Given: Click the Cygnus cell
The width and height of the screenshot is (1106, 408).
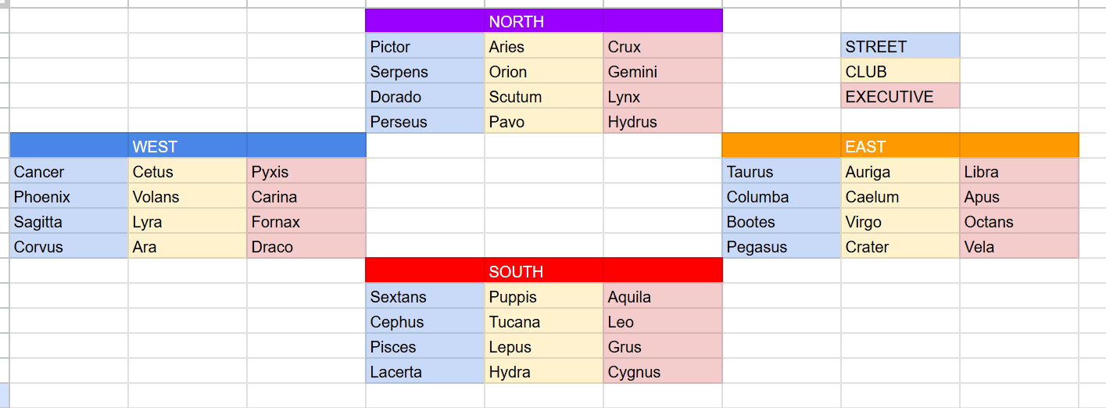Looking at the screenshot, I should pyautogui.click(x=663, y=371).
